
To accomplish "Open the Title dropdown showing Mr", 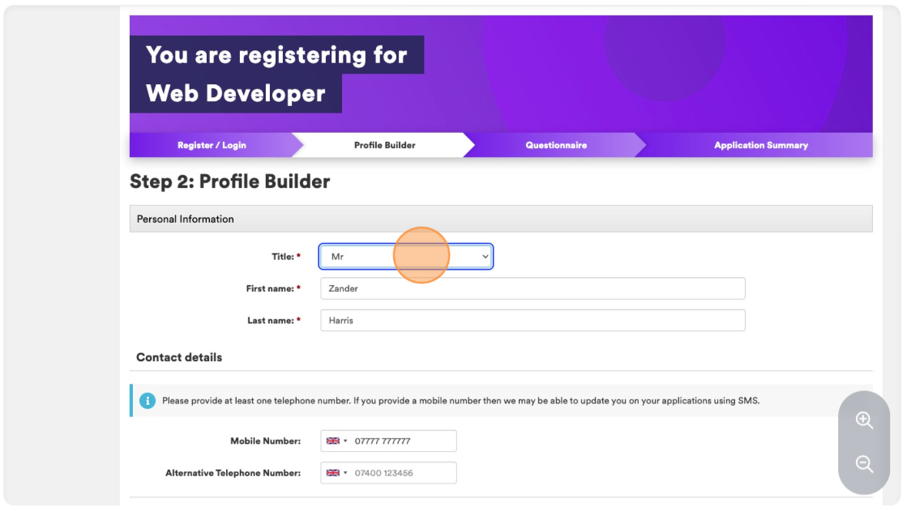I will click(x=405, y=257).
